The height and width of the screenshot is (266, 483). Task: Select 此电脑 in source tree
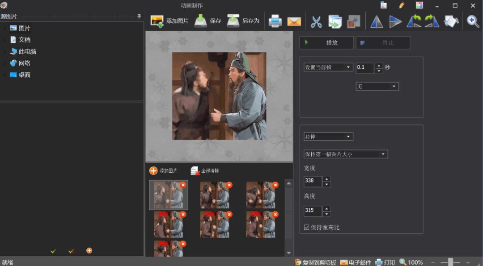tap(27, 51)
